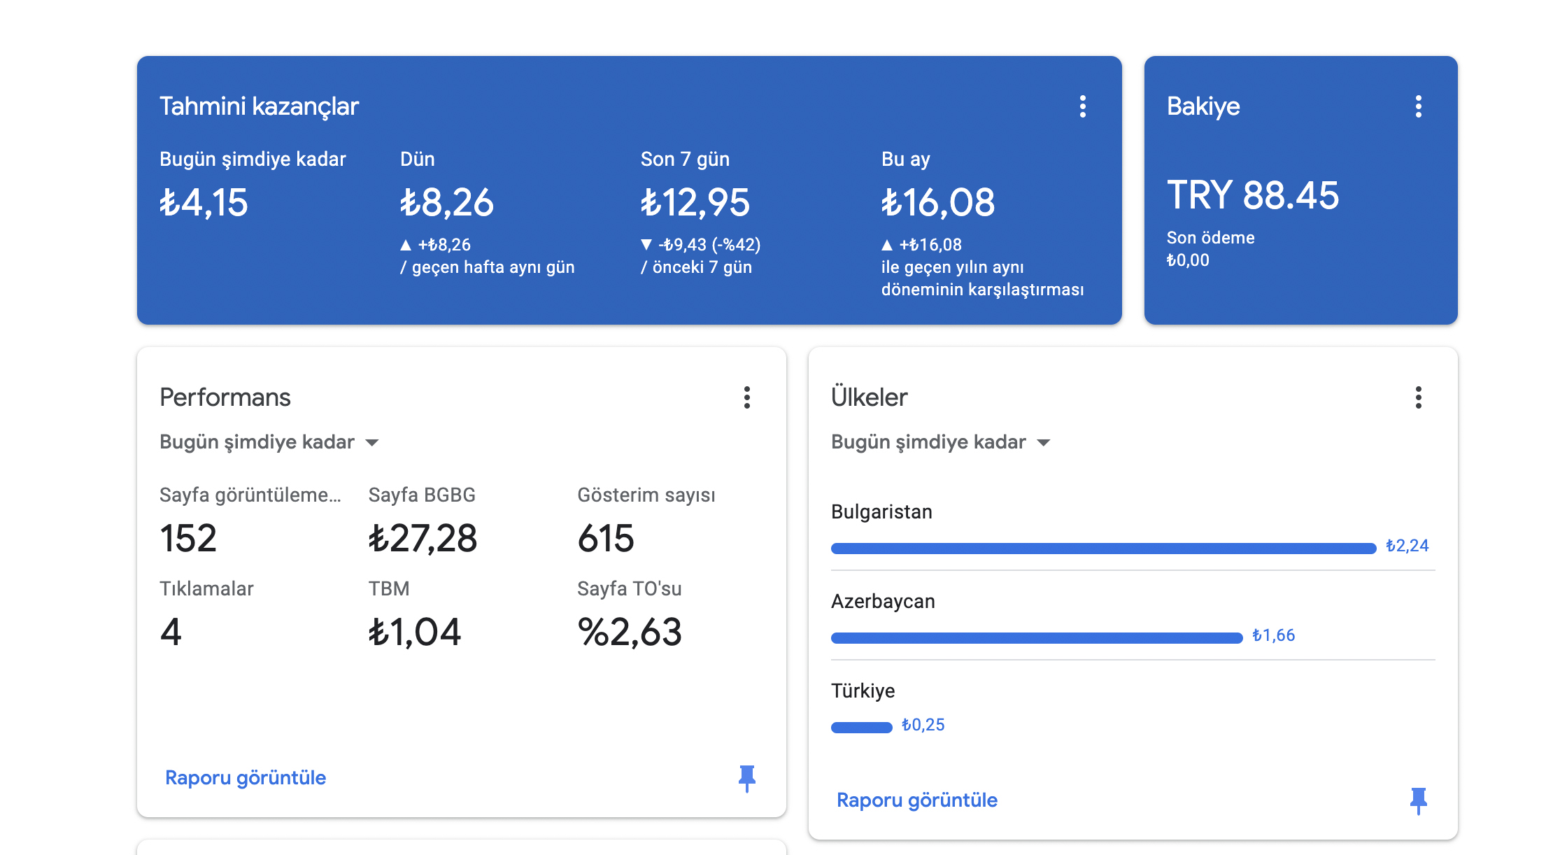Toggle the pin on Performans card
1560x855 pixels.
pos(746,778)
